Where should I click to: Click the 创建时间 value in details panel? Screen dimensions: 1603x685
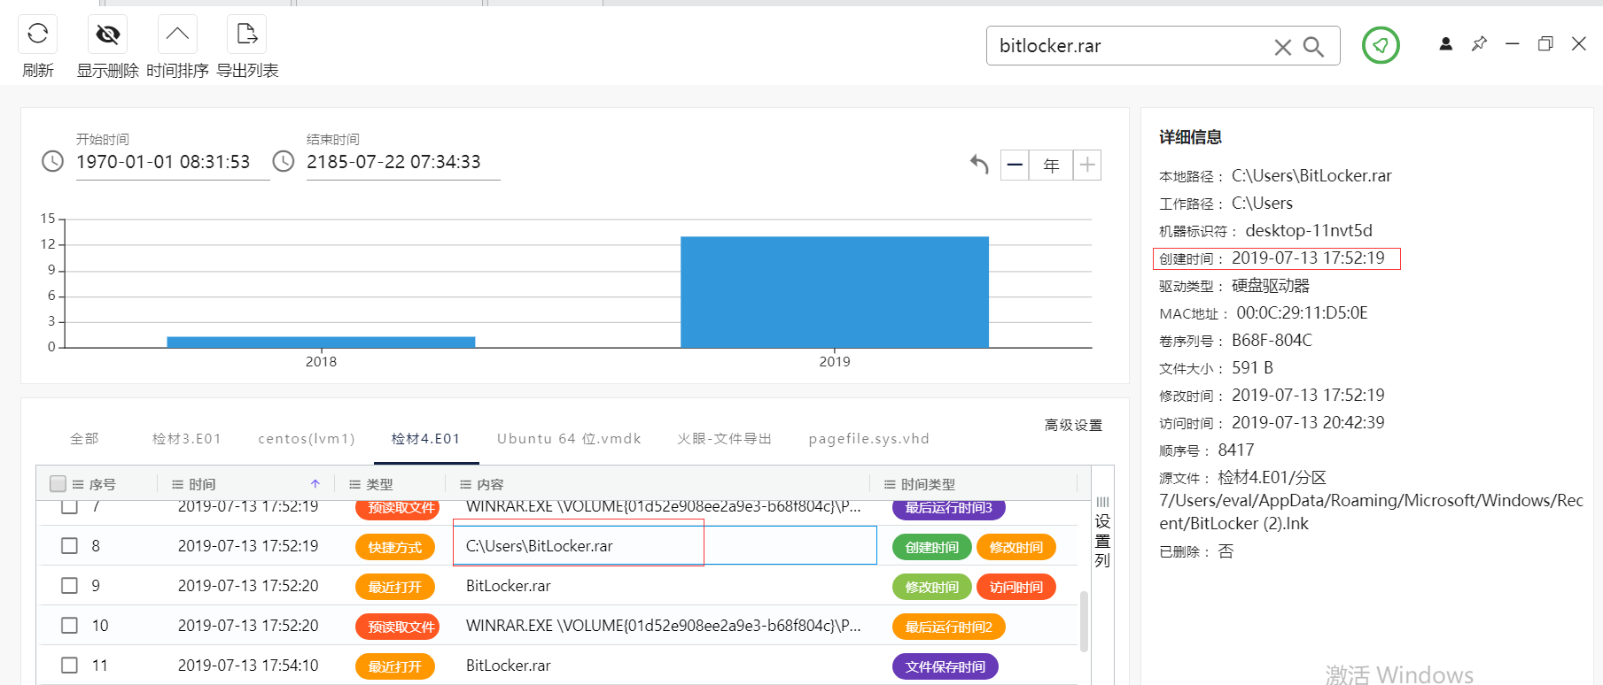click(1308, 258)
